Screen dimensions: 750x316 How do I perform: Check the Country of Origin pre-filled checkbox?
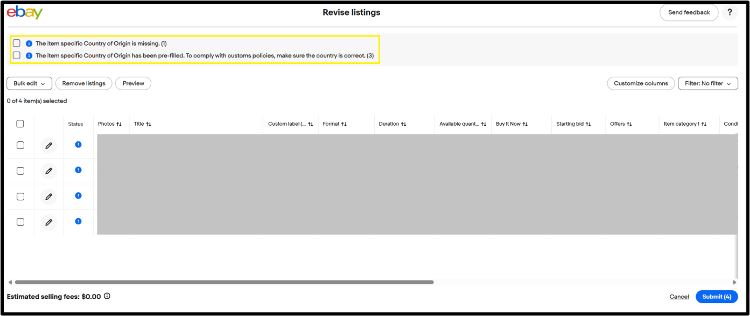17,55
